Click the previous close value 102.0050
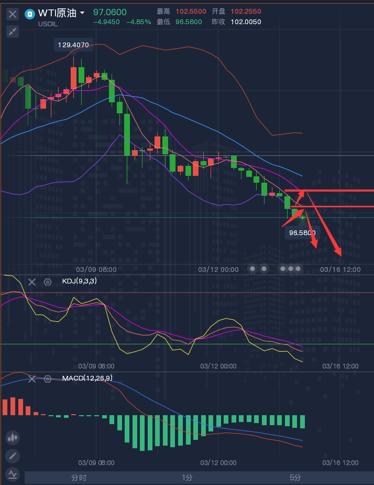 pos(246,22)
